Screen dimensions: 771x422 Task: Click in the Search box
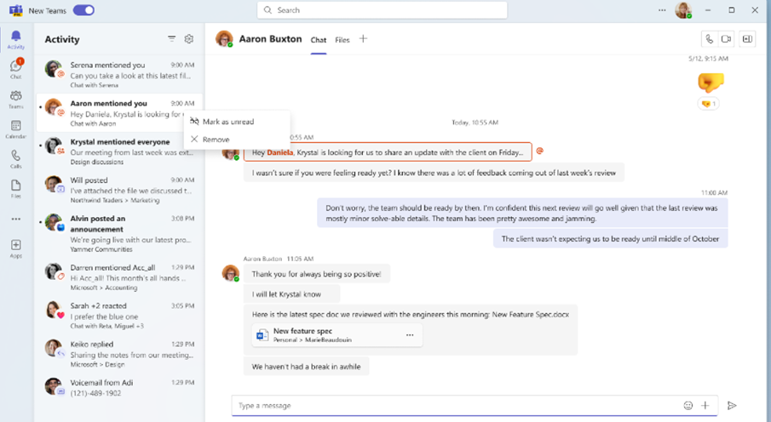[382, 10]
